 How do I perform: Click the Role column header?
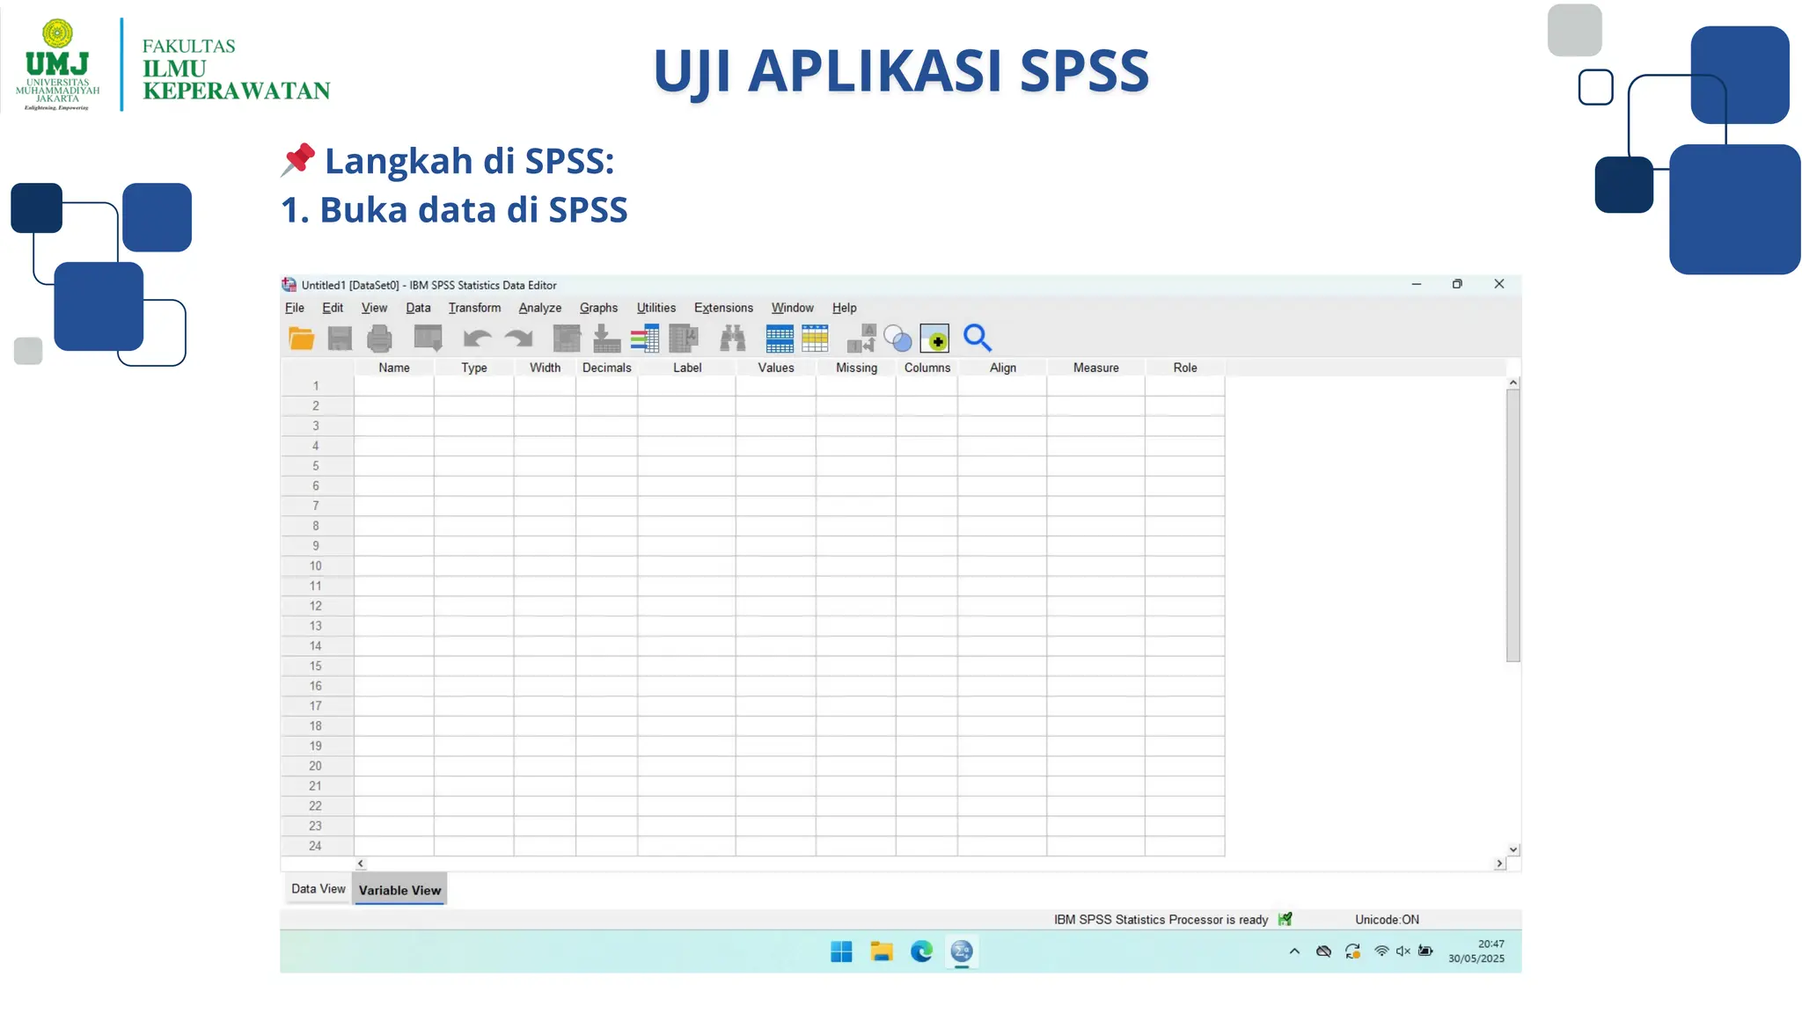click(x=1185, y=368)
